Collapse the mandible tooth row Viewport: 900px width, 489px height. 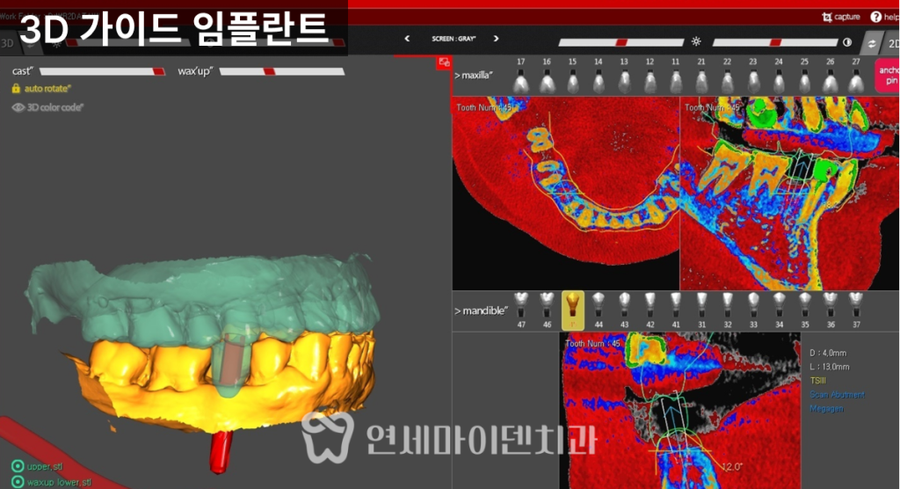pos(457,310)
